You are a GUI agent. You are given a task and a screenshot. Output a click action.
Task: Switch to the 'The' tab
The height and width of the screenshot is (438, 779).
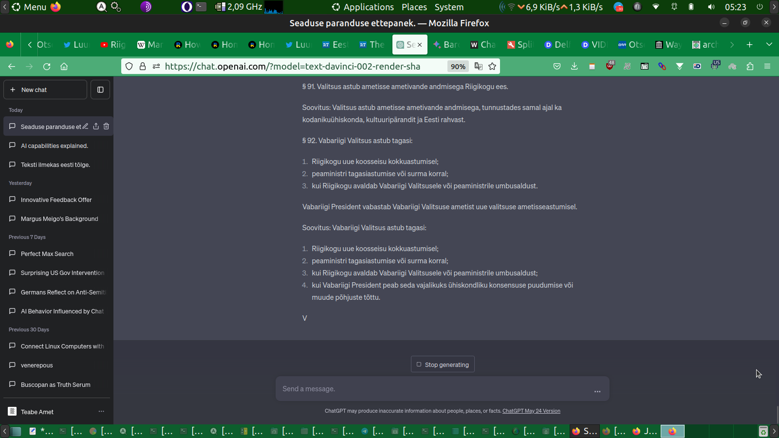point(372,45)
